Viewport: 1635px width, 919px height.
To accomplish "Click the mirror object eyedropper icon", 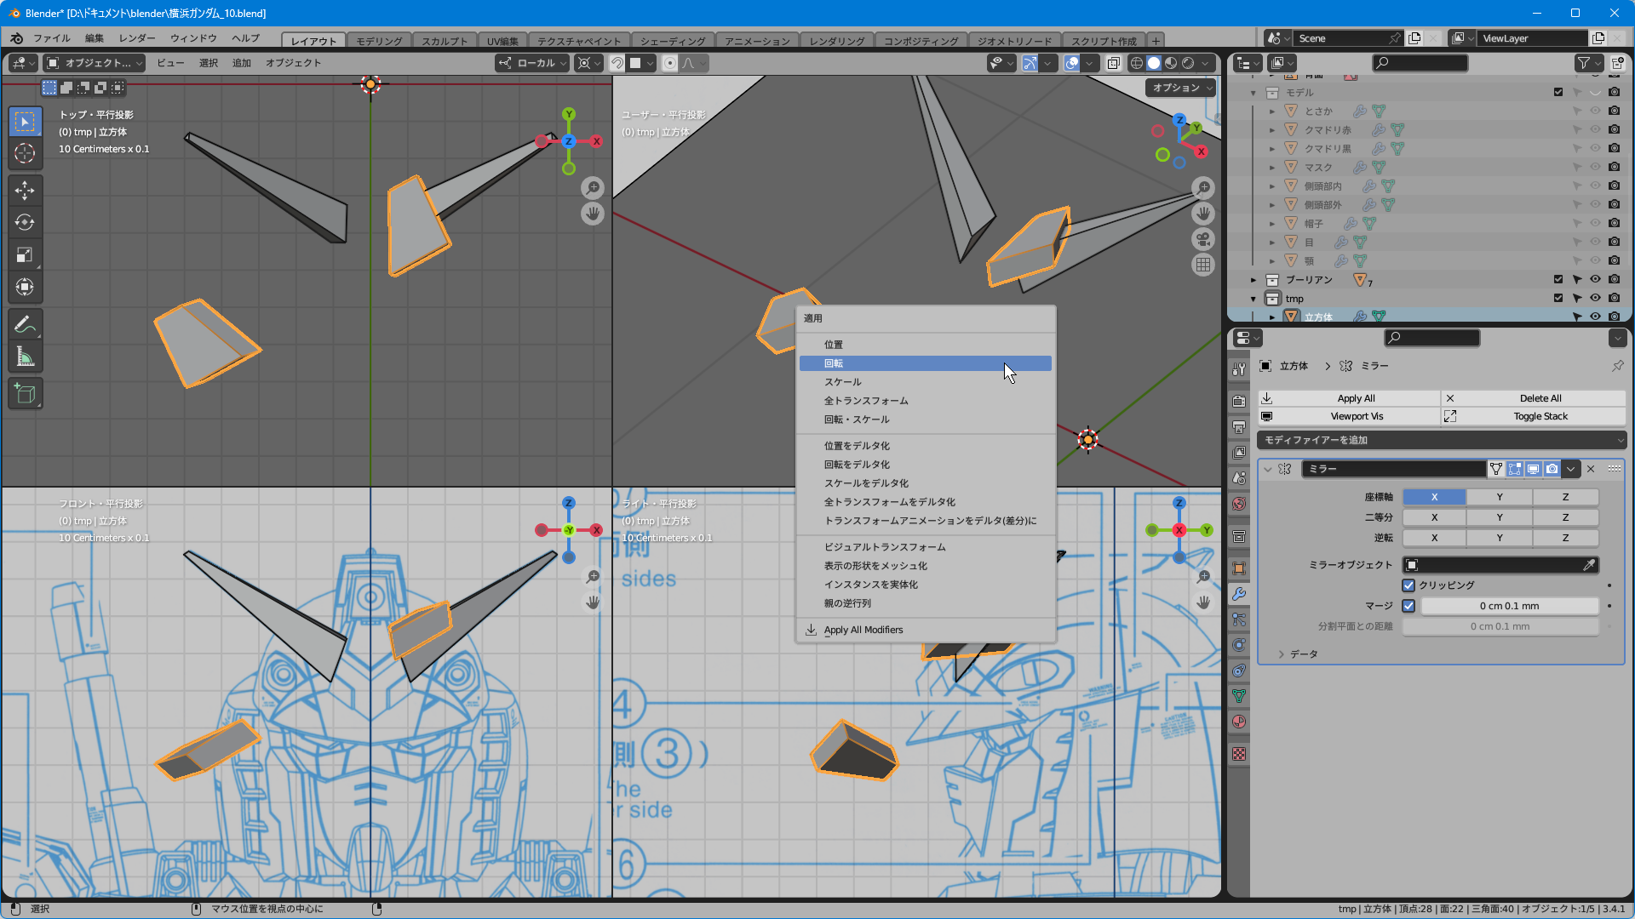I will (1588, 565).
